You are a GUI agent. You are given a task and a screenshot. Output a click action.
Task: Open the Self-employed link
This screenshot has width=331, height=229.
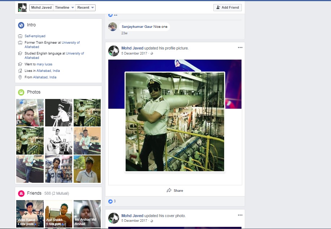coord(35,36)
